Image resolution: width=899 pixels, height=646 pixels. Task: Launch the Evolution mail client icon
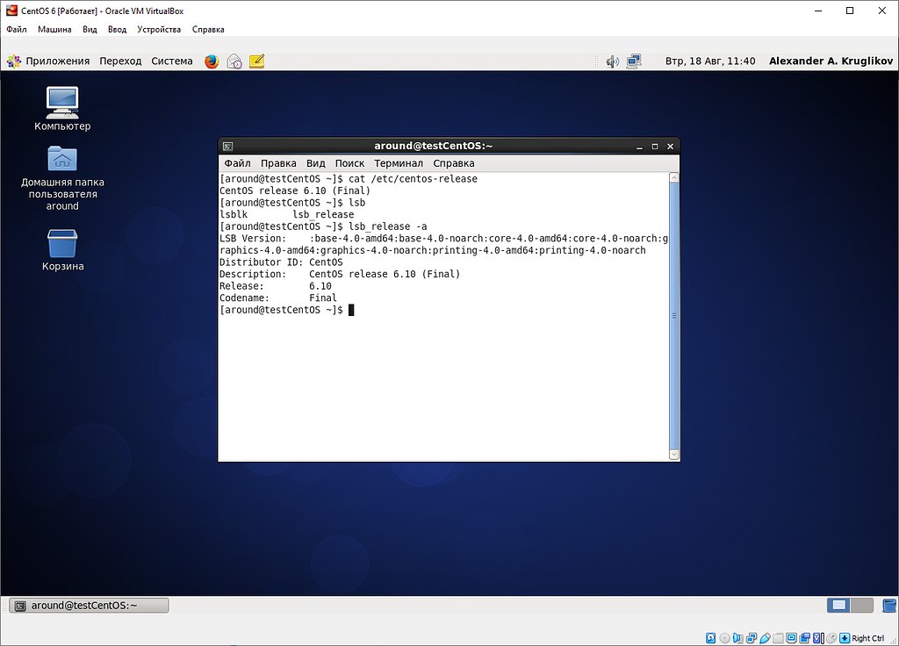coord(234,61)
